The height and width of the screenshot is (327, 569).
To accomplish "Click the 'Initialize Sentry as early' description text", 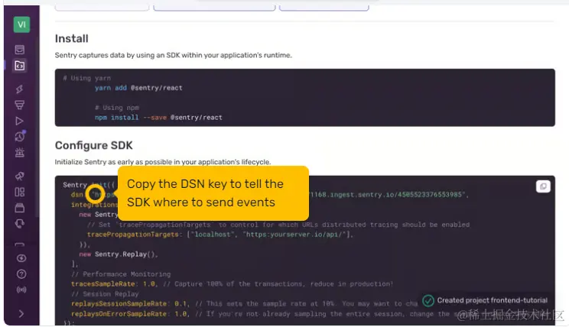I will [x=163, y=162].
